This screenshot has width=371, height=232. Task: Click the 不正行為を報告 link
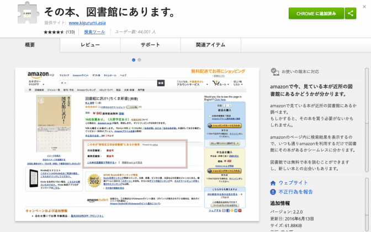[x=296, y=192]
